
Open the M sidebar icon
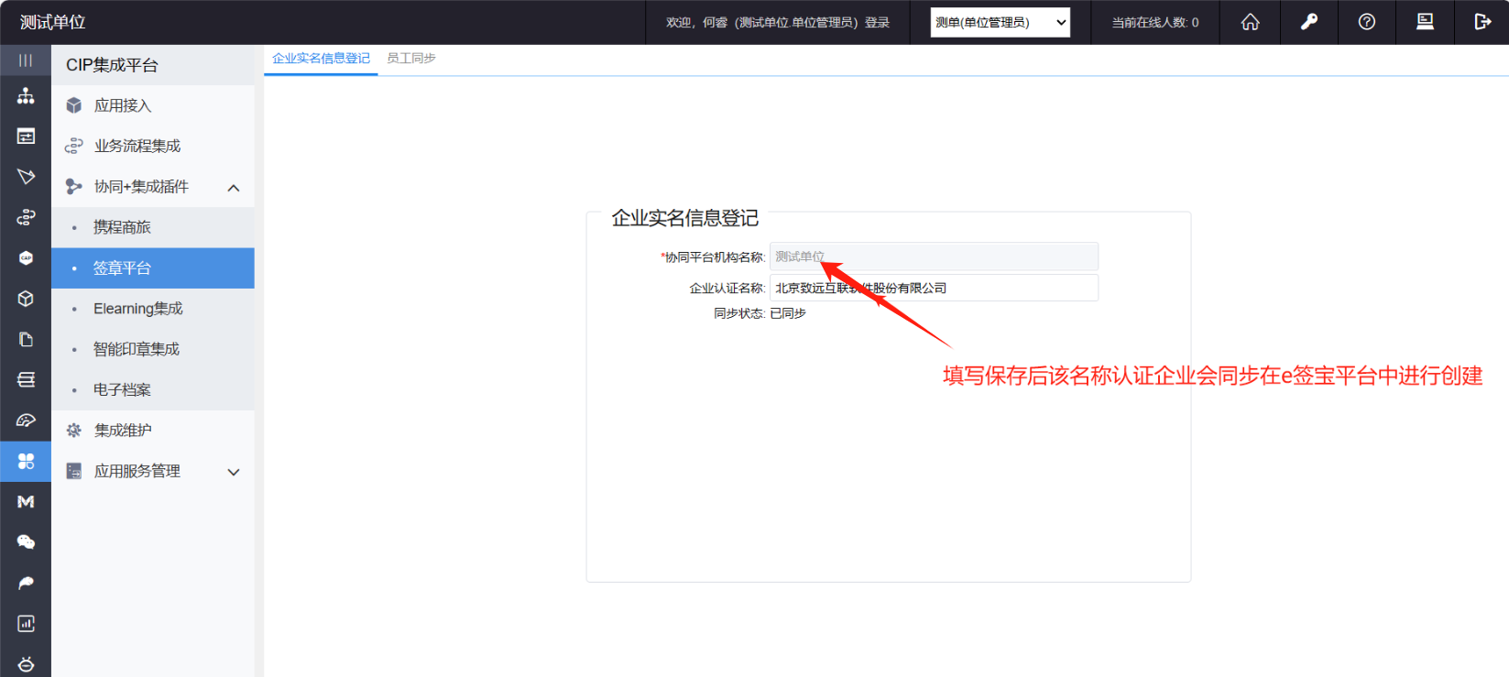[26, 501]
